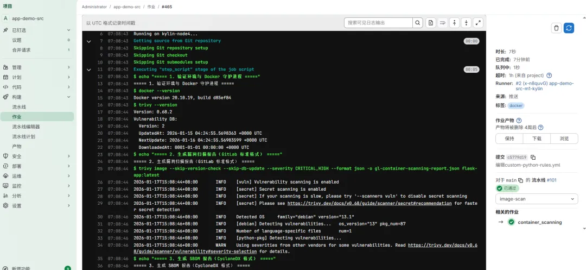Copy commit SHA c5779d19 icon
This screenshot has height=270, width=586.
[533, 158]
